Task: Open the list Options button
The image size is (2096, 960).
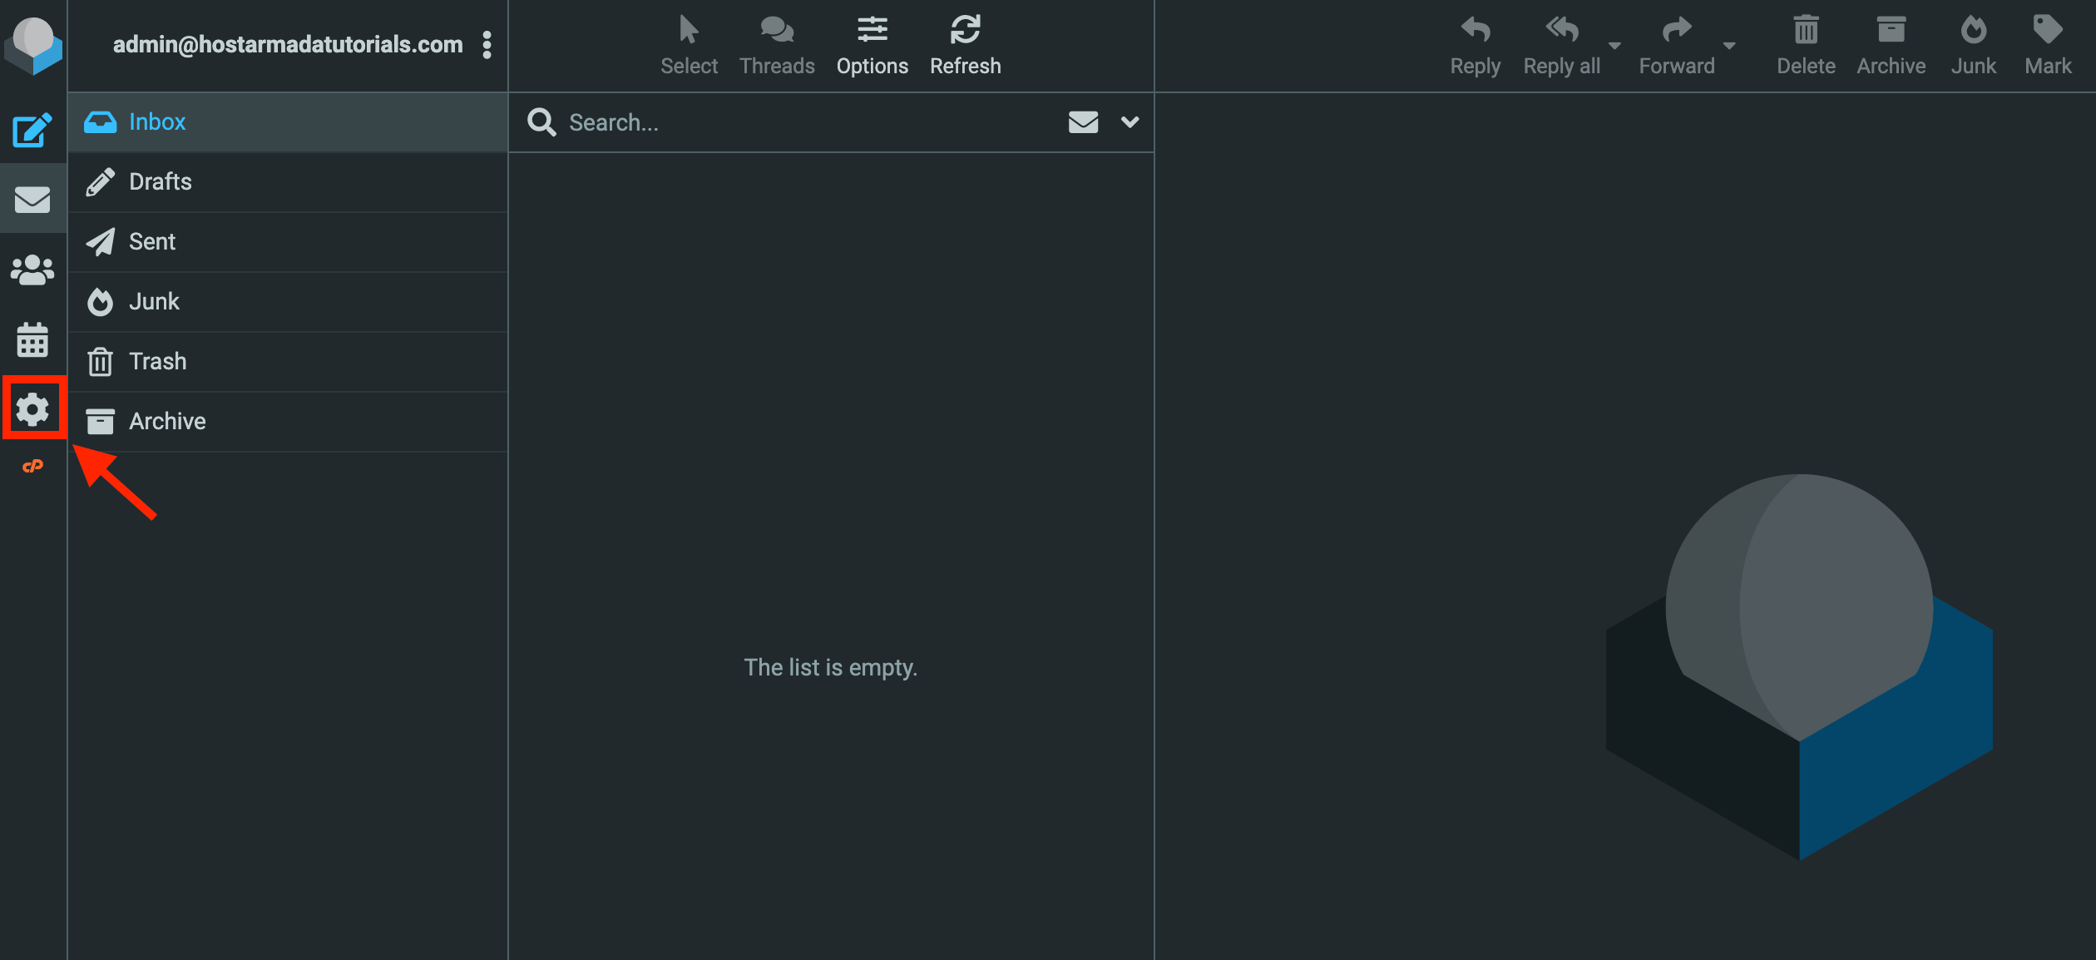Action: click(x=872, y=46)
